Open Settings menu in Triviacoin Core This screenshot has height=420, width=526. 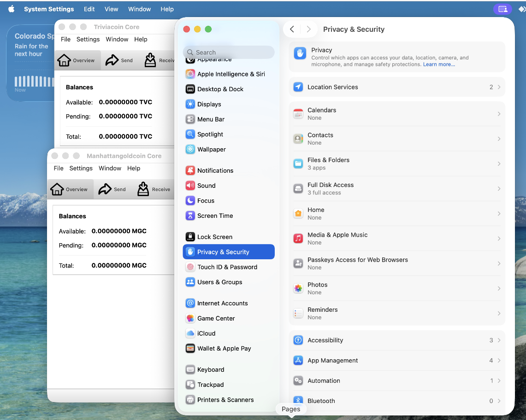(88, 39)
